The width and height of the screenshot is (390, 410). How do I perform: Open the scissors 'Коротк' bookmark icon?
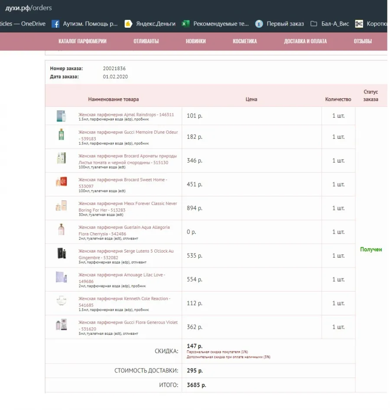[359, 24]
